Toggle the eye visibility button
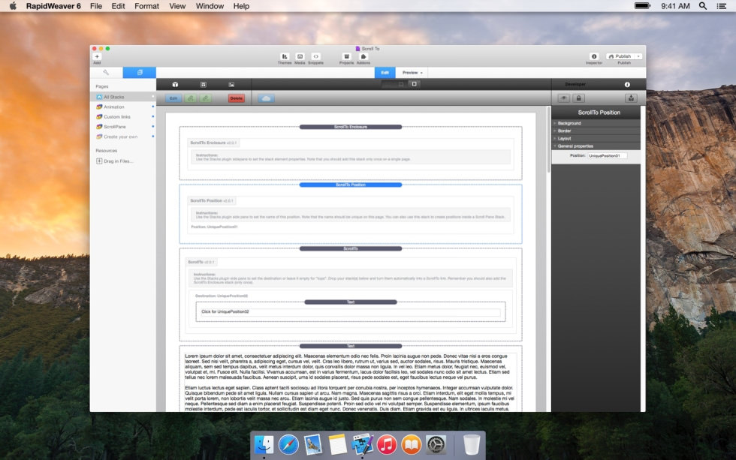The height and width of the screenshot is (460, 736). pyautogui.click(x=564, y=98)
